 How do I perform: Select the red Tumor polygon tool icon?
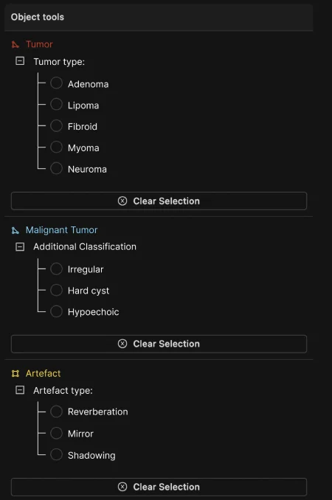(15, 44)
